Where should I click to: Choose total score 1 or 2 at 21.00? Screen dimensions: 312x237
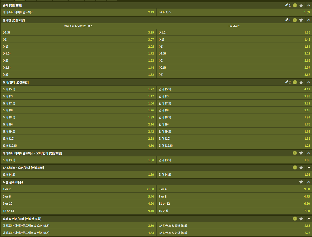[x=78, y=189]
